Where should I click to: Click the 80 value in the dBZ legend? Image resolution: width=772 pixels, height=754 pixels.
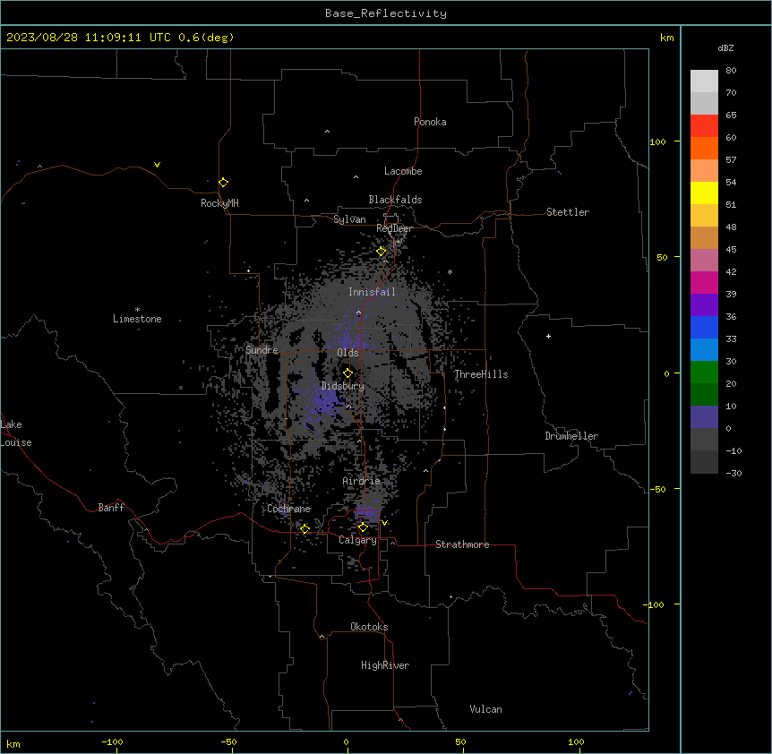(731, 71)
